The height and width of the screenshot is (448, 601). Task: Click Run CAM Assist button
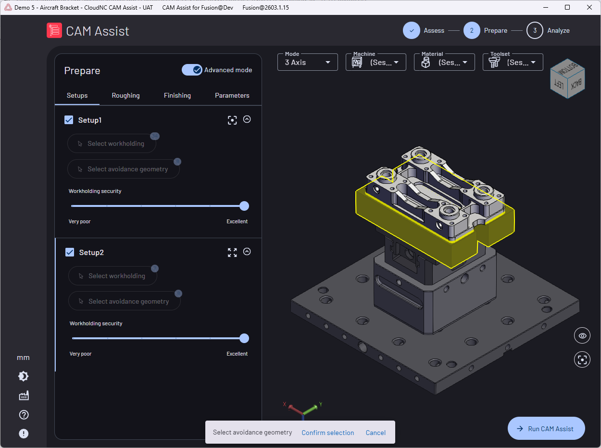point(546,428)
